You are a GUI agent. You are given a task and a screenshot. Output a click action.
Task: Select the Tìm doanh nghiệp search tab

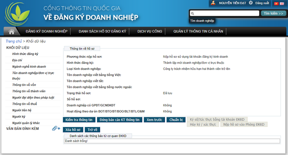click(x=202, y=21)
